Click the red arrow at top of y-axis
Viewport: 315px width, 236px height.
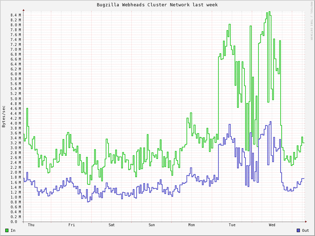(24, 10)
